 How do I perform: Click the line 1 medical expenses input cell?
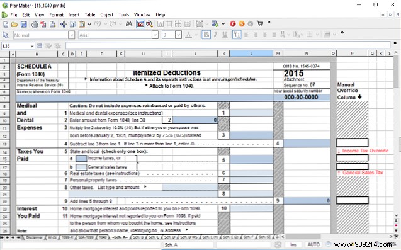pyautogui.click(x=251, y=113)
